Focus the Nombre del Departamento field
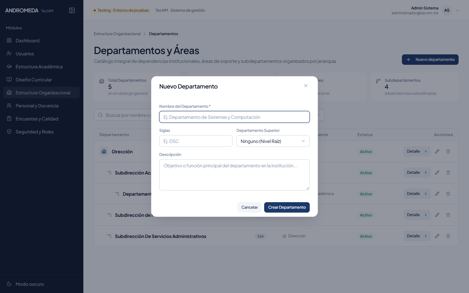Screen dimensions: 469x293 tap(234, 117)
